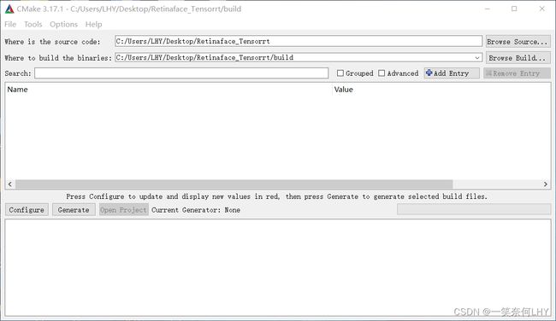Viewport: 556px width, 321px height.
Task: Open the Help menu
Action: (x=93, y=25)
